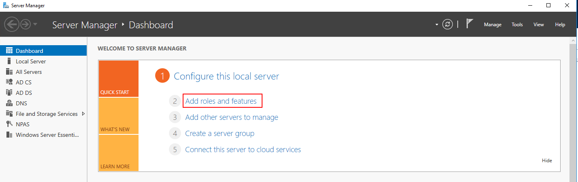Open the navigation history dropdown arrow

coord(35,25)
